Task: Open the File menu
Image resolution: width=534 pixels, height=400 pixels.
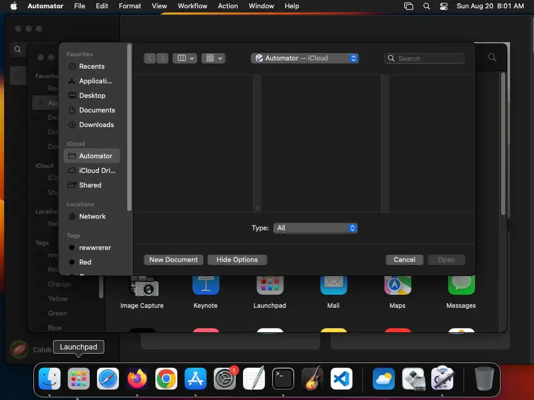Action: coord(80,6)
